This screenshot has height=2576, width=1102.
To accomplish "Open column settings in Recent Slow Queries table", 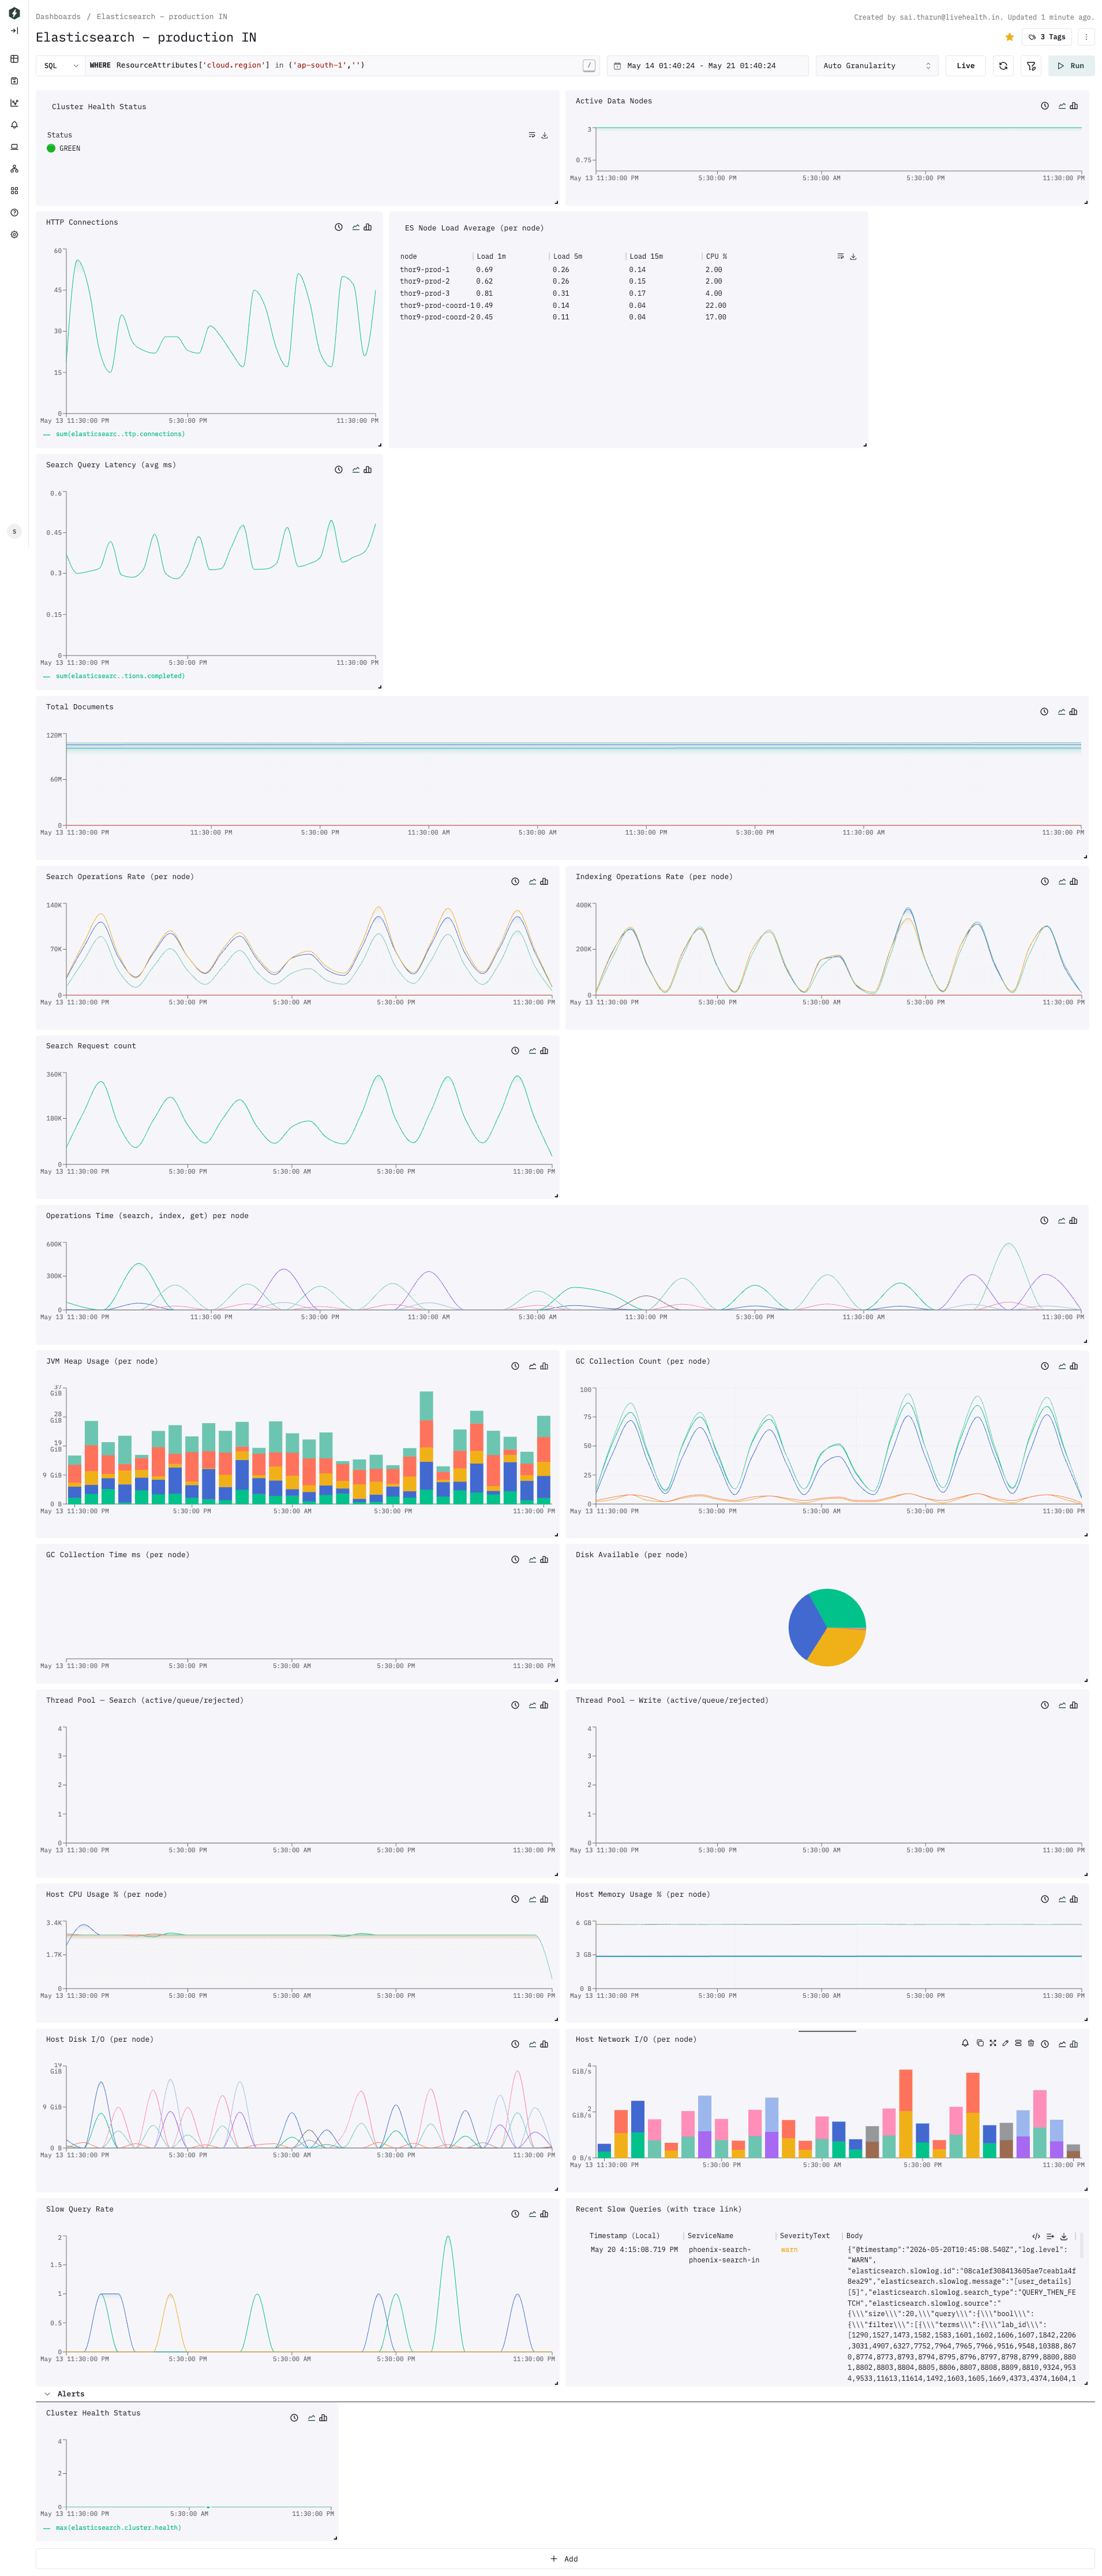I will (x=1049, y=2236).
